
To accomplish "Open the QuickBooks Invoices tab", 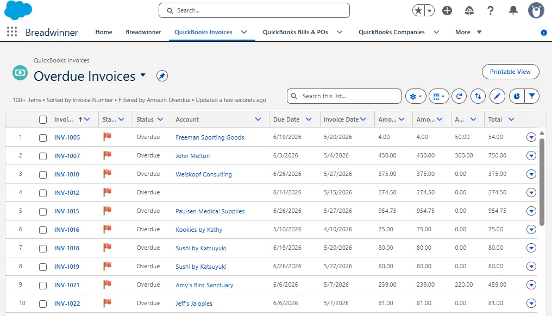I will click(204, 32).
